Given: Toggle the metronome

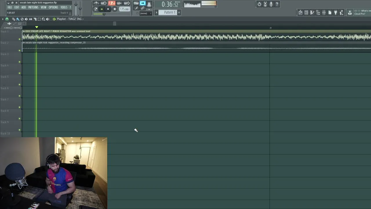Looking at the screenshot, I should tap(96, 3).
